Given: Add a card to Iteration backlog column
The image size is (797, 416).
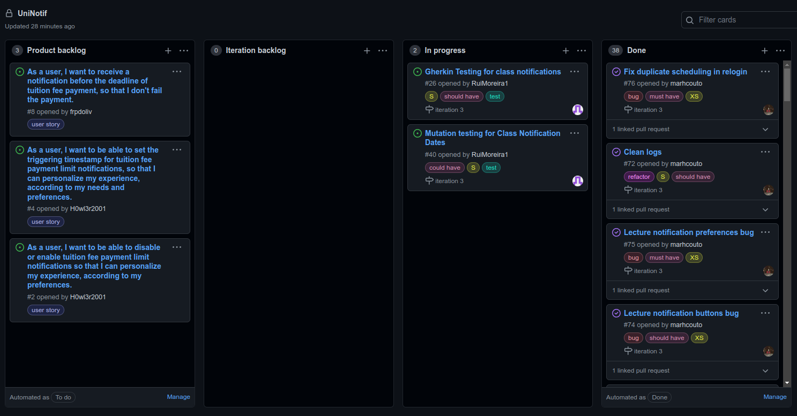Looking at the screenshot, I should tap(367, 50).
